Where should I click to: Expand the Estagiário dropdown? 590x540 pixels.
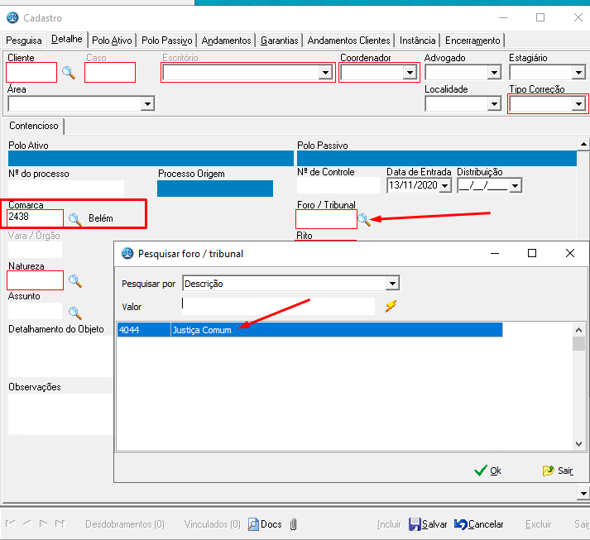tap(578, 72)
